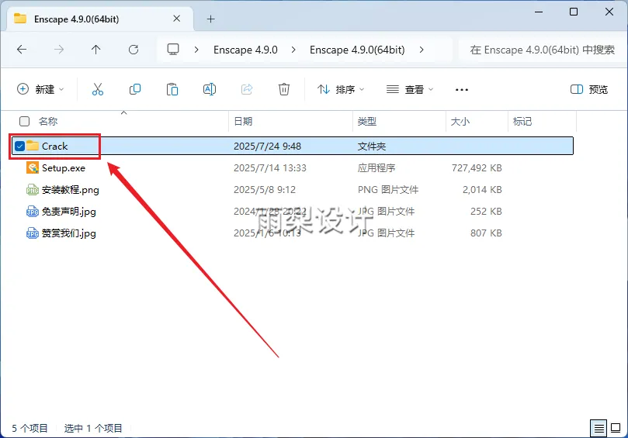Sort by the 大小 column header
The height and width of the screenshot is (438, 628).
(x=460, y=121)
